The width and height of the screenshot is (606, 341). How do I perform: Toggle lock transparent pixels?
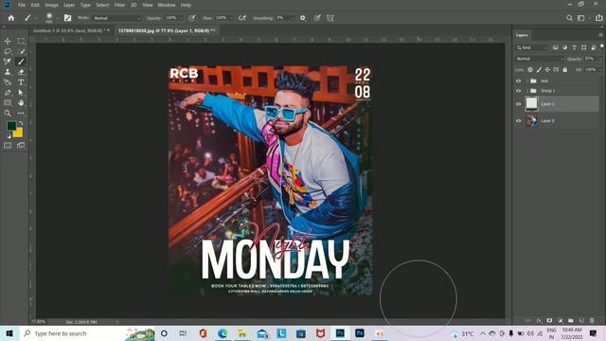coord(530,69)
